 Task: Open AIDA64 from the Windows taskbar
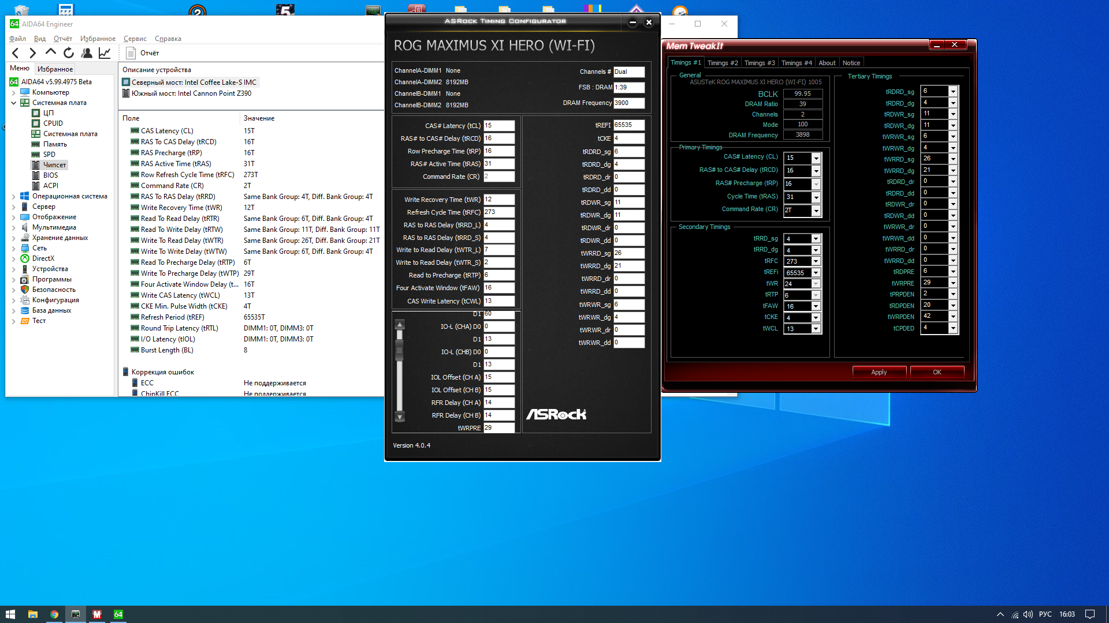click(118, 614)
